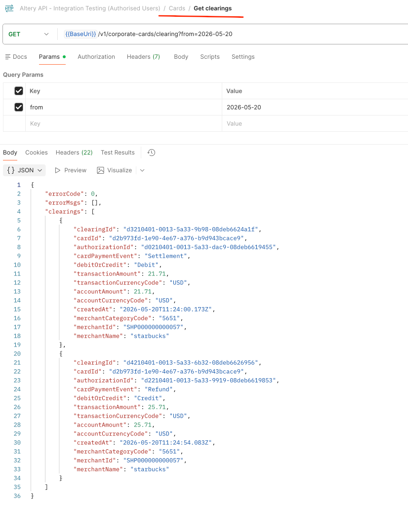408x508 pixels.
Task: Click the Visualize image icon
Action: pos(100,170)
